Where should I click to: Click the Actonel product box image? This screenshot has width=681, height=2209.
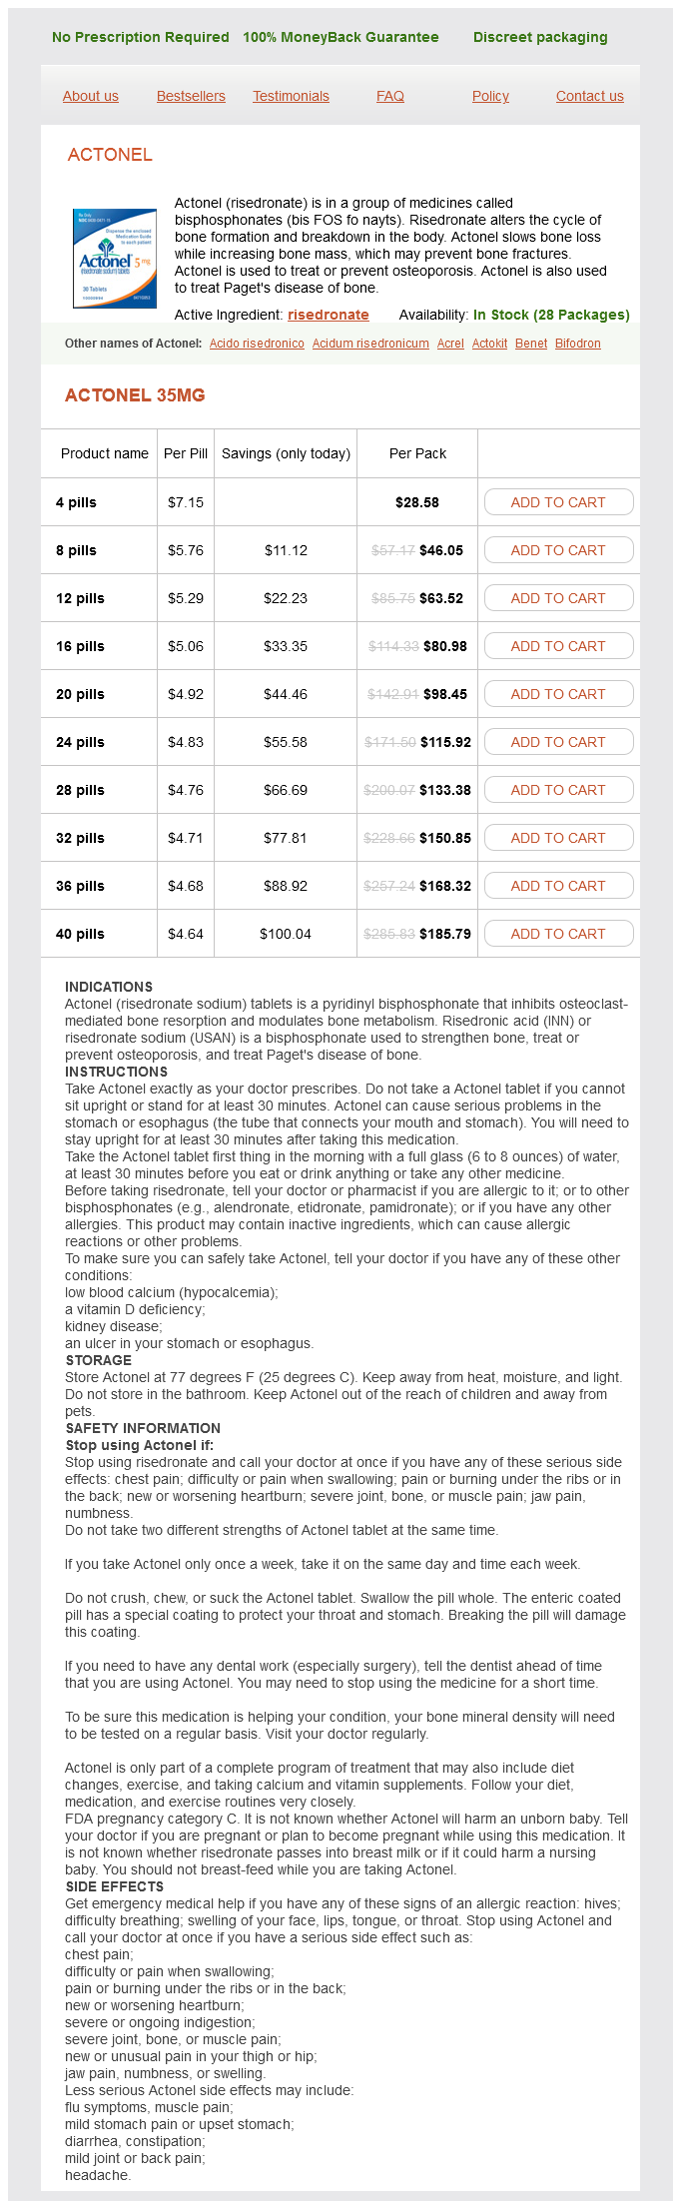click(x=114, y=258)
